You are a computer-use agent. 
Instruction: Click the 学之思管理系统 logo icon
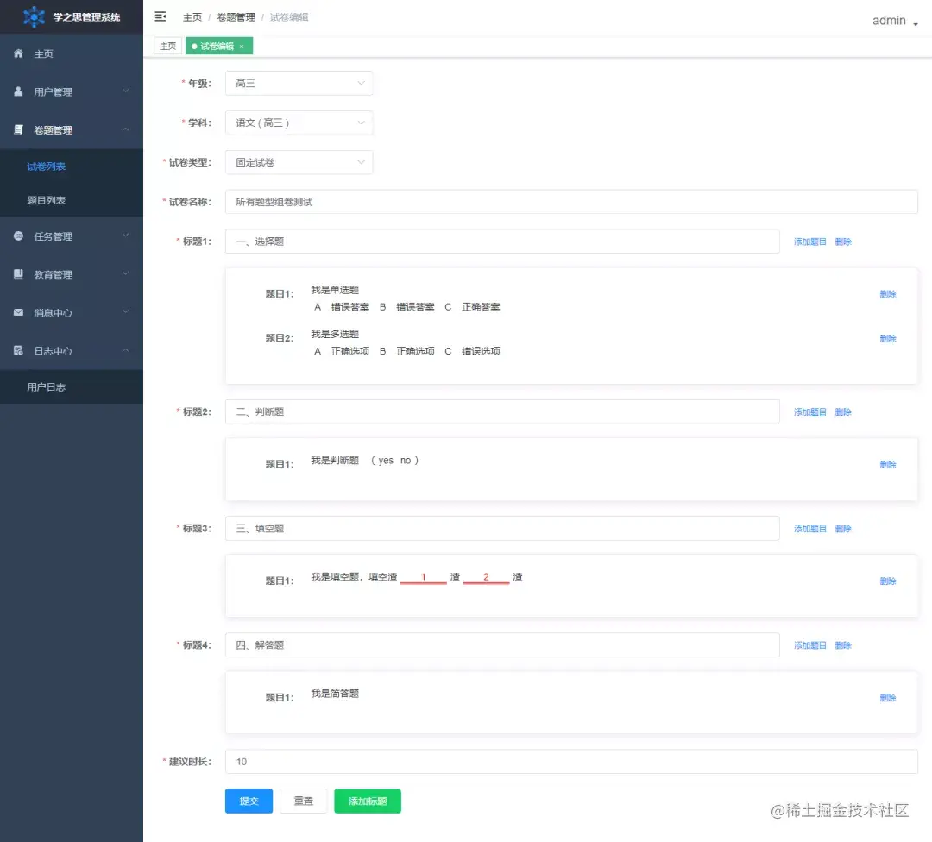pyautogui.click(x=34, y=16)
